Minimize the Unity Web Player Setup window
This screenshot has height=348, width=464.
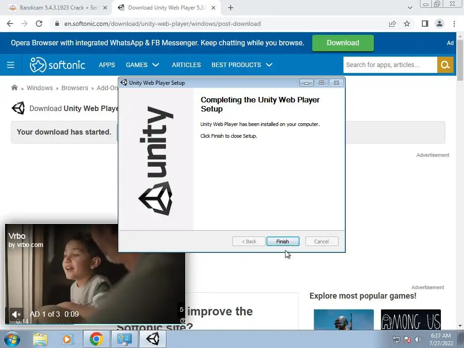[x=307, y=83]
